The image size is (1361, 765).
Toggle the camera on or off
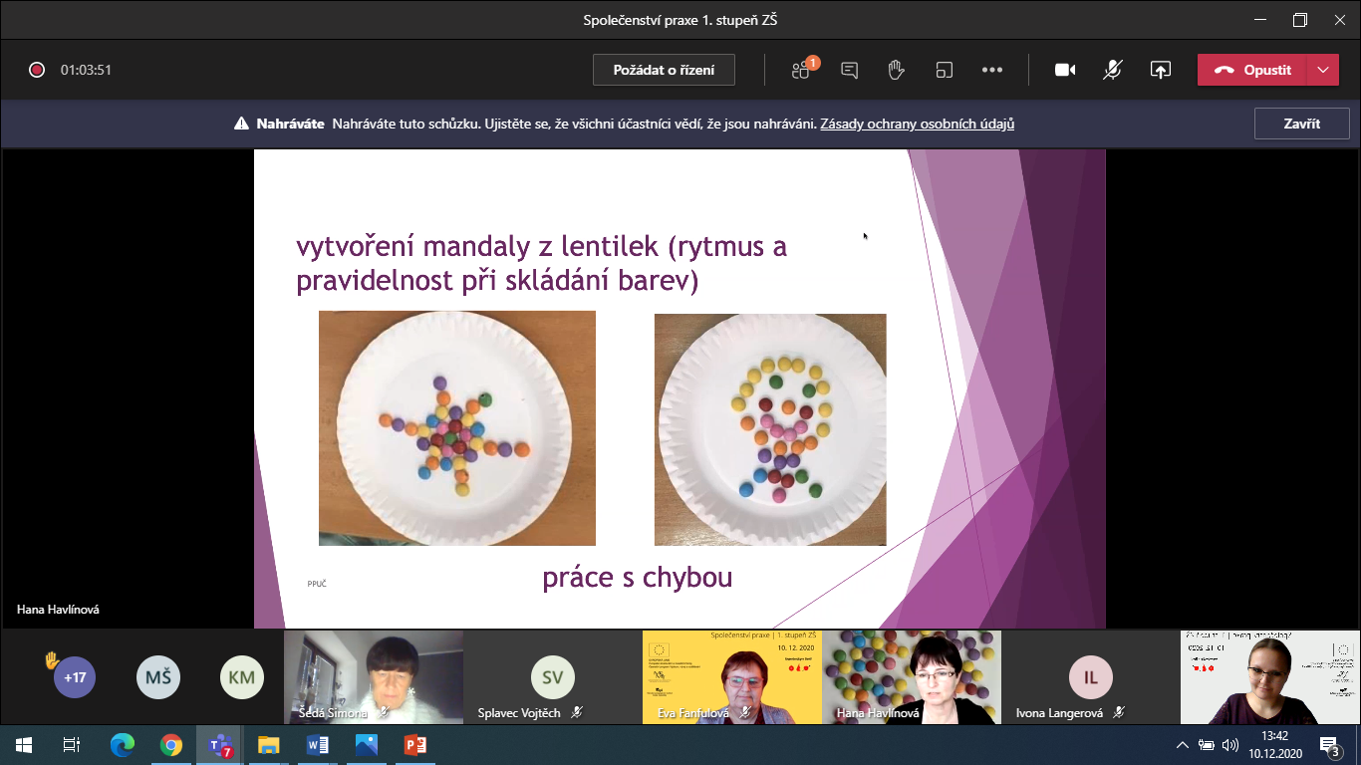click(1065, 70)
